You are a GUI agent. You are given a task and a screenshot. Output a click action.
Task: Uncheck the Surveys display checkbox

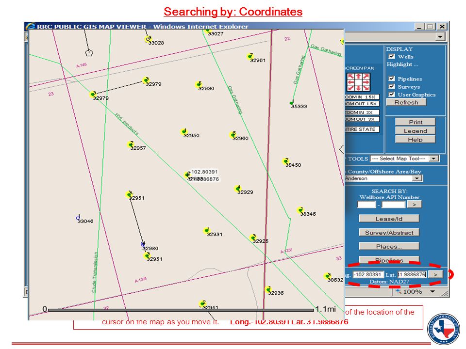tap(392, 86)
